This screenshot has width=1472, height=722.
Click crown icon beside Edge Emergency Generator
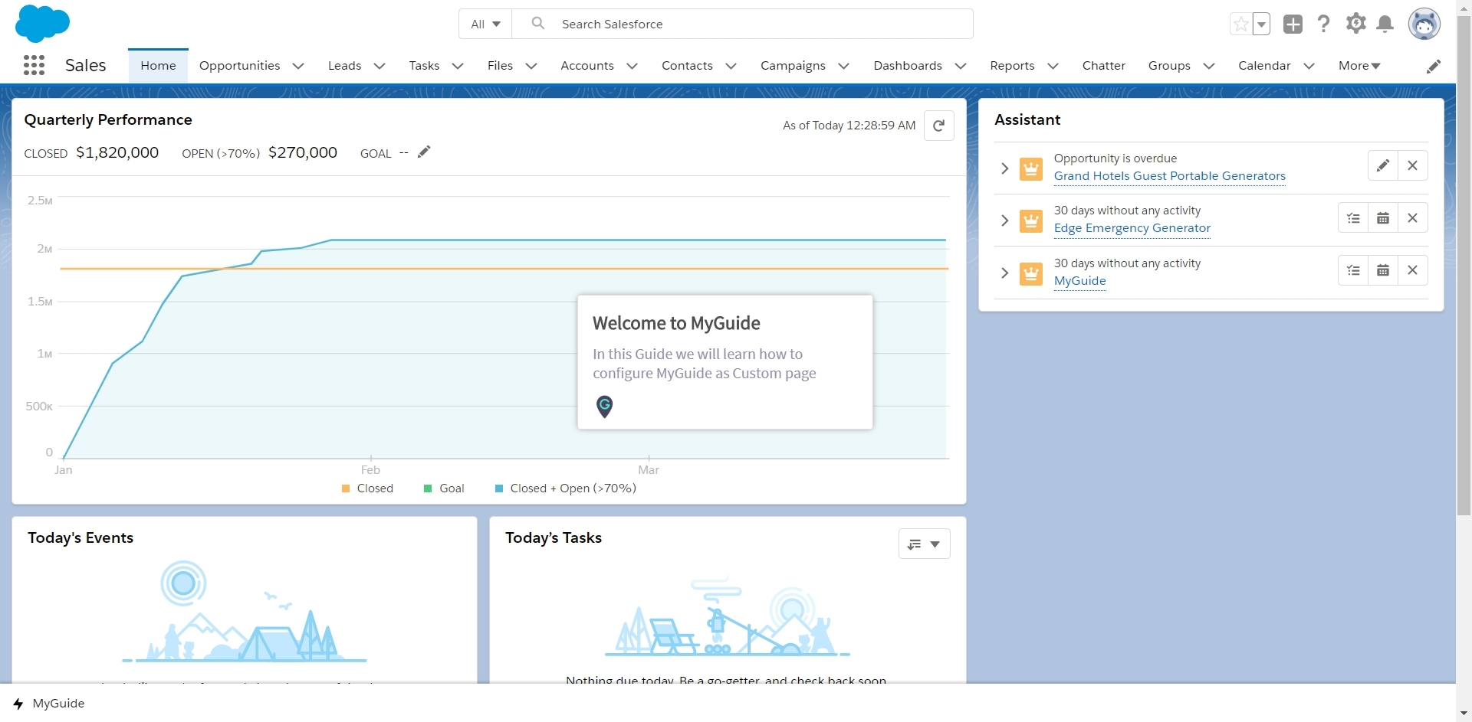(1031, 221)
